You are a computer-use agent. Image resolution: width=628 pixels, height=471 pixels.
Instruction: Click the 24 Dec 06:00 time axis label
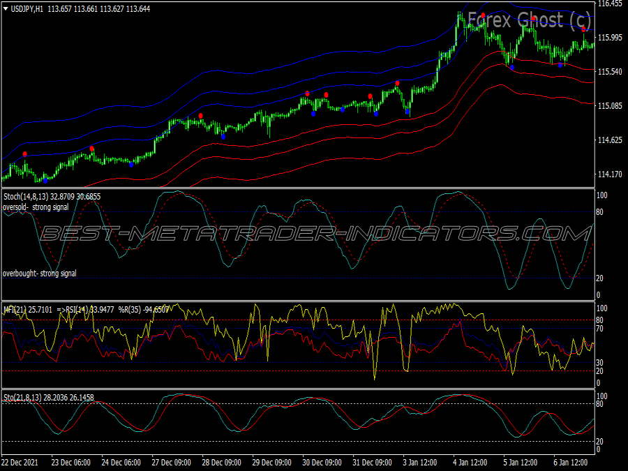pos(121,463)
